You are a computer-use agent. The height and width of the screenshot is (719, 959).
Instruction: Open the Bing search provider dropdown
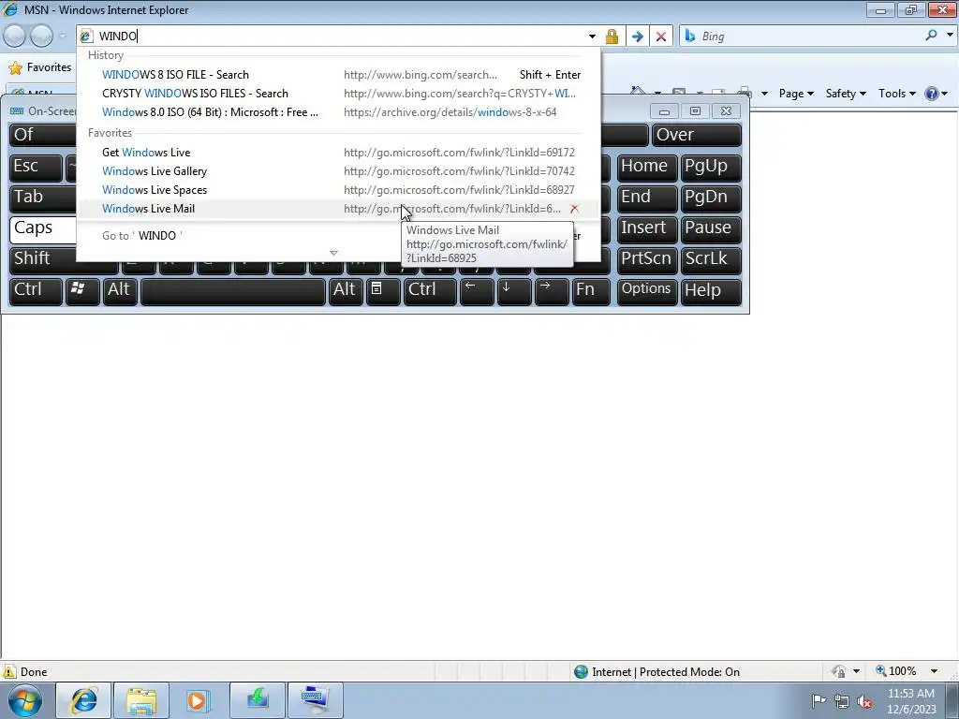[x=950, y=36]
